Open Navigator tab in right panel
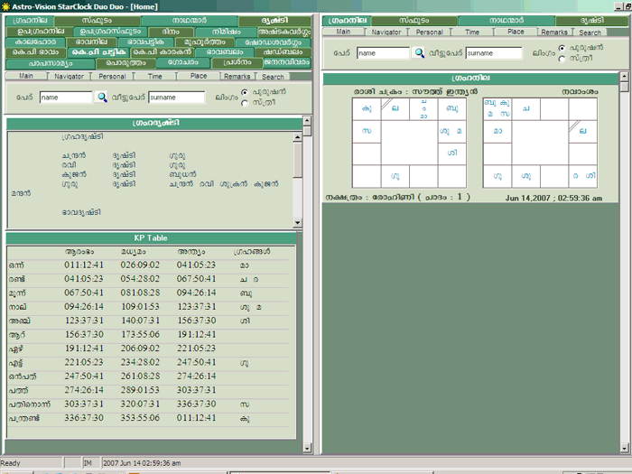 386,32
